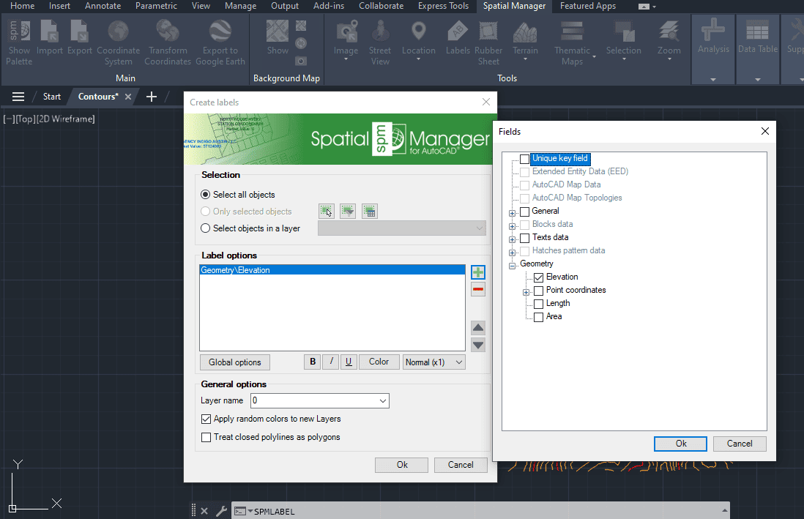Open the Express Tools tab
The image size is (804, 519).
click(443, 6)
